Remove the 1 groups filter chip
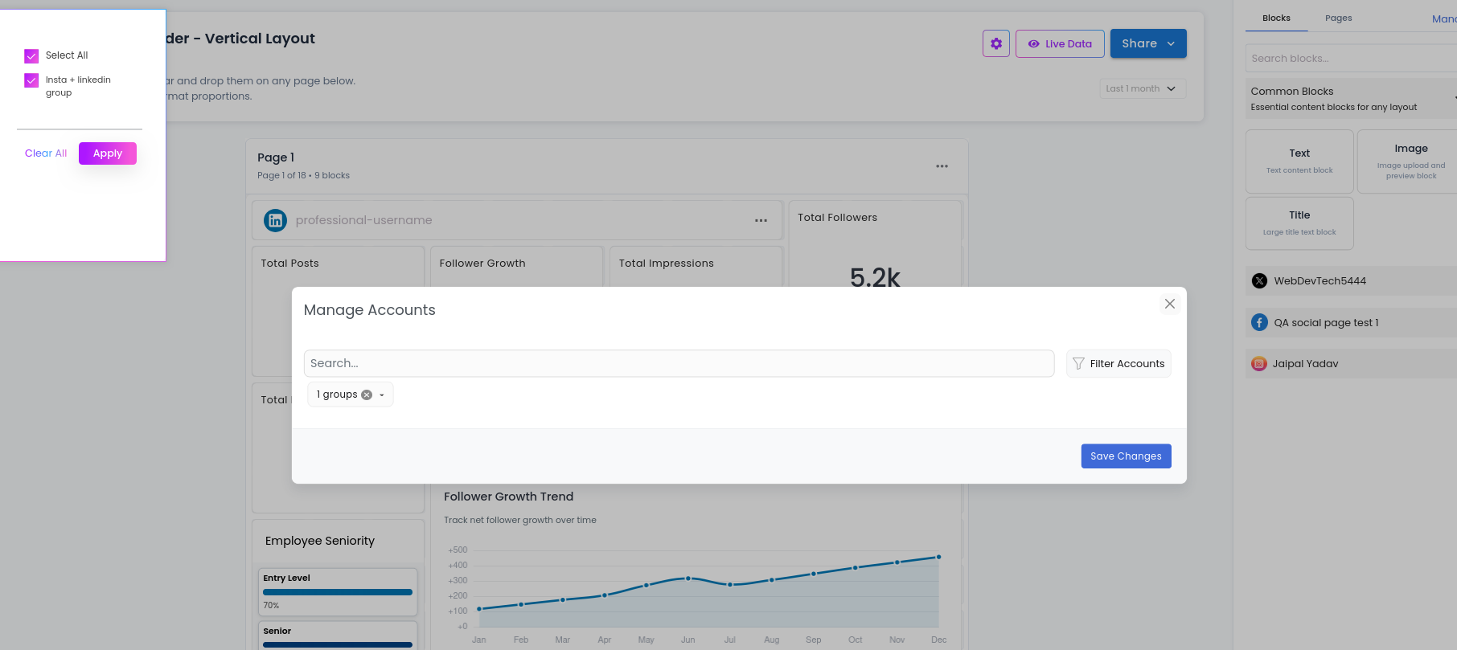The image size is (1457, 650). tap(367, 394)
